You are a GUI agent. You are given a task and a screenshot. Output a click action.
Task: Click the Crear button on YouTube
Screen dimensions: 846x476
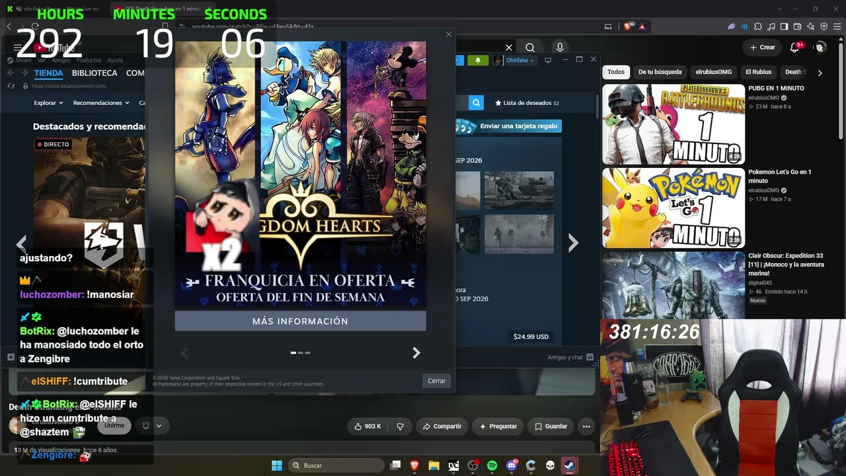pos(762,48)
